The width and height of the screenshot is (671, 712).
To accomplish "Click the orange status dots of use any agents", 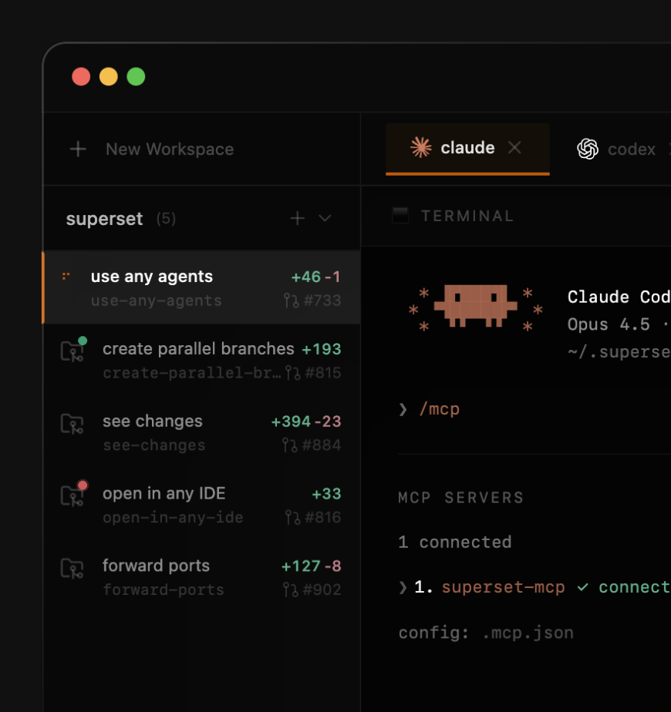I will pos(66,276).
